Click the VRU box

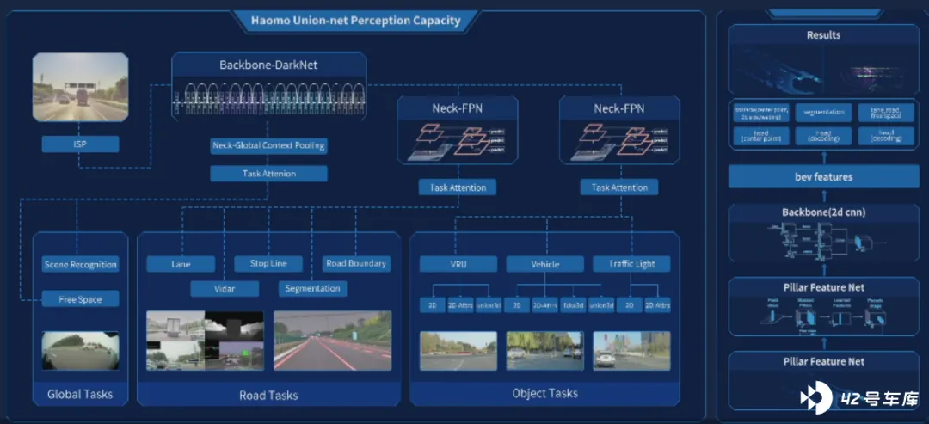point(458,264)
